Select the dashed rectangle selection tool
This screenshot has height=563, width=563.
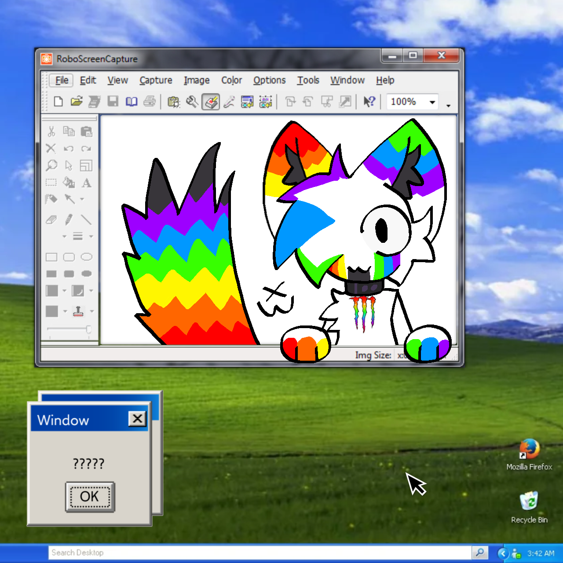[x=51, y=183]
